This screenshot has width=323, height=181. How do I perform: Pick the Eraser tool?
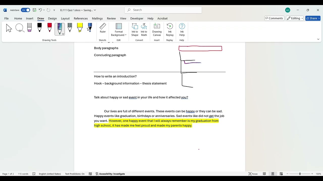[x=30, y=28]
